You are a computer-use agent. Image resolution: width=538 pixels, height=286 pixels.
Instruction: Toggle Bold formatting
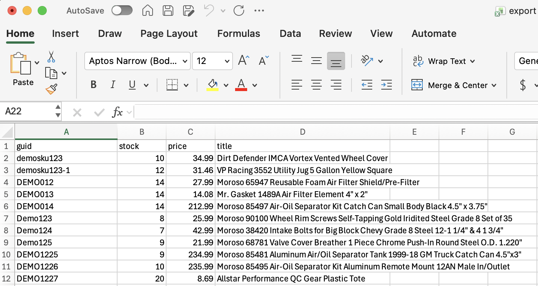[x=93, y=85]
